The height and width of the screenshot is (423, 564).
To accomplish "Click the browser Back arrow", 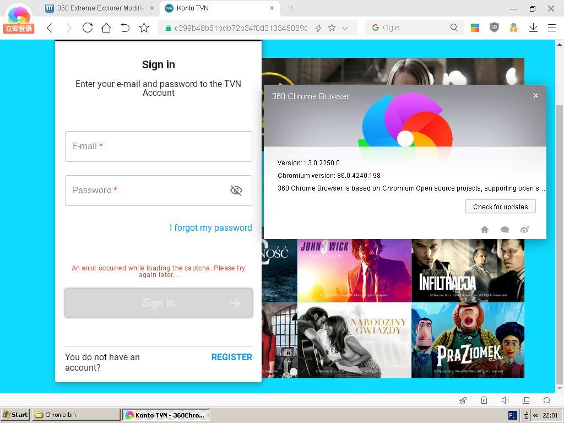I will [x=50, y=28].
